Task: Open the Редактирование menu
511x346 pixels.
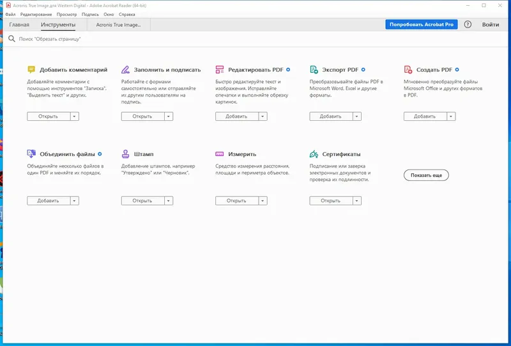Action: [36, 14]
